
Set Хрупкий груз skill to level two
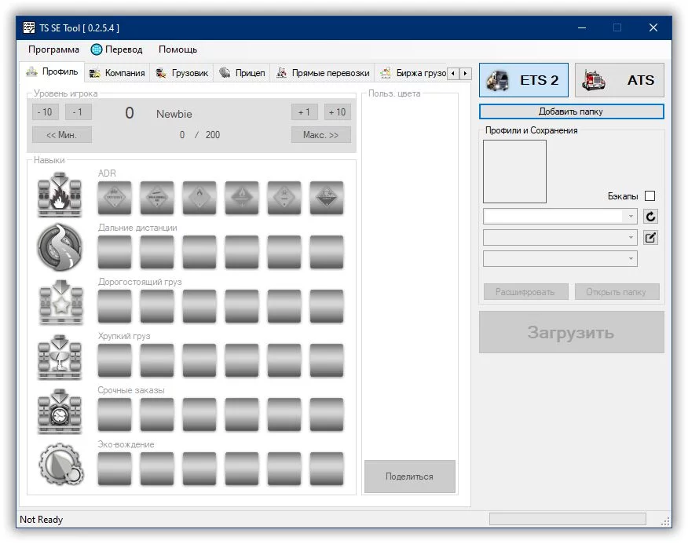coord(157,360)
